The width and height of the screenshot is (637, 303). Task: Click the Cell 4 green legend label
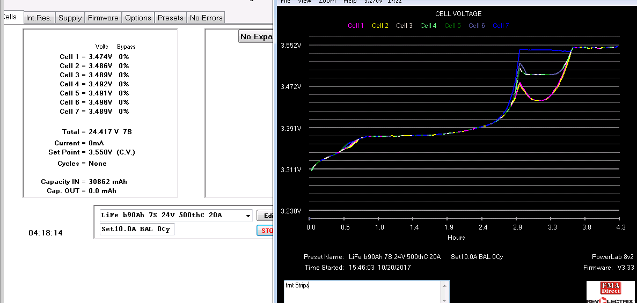[428, 26]
